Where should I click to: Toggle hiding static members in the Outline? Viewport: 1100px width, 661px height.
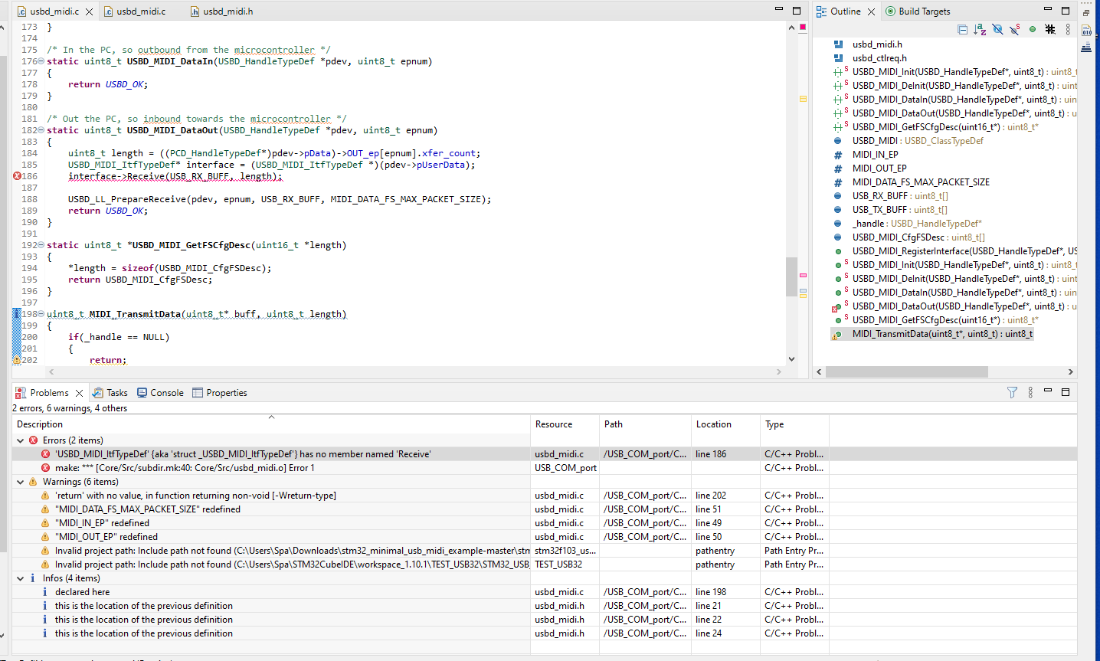click(x=1015, y=28)
